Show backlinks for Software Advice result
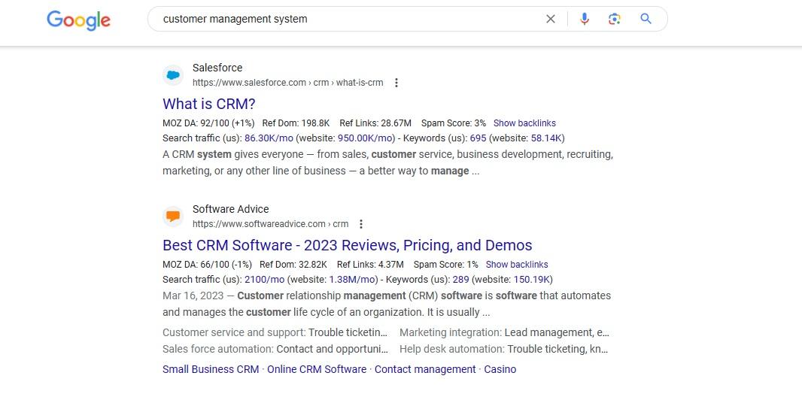Viewport: 802px width, 397px height. (517, 264)
